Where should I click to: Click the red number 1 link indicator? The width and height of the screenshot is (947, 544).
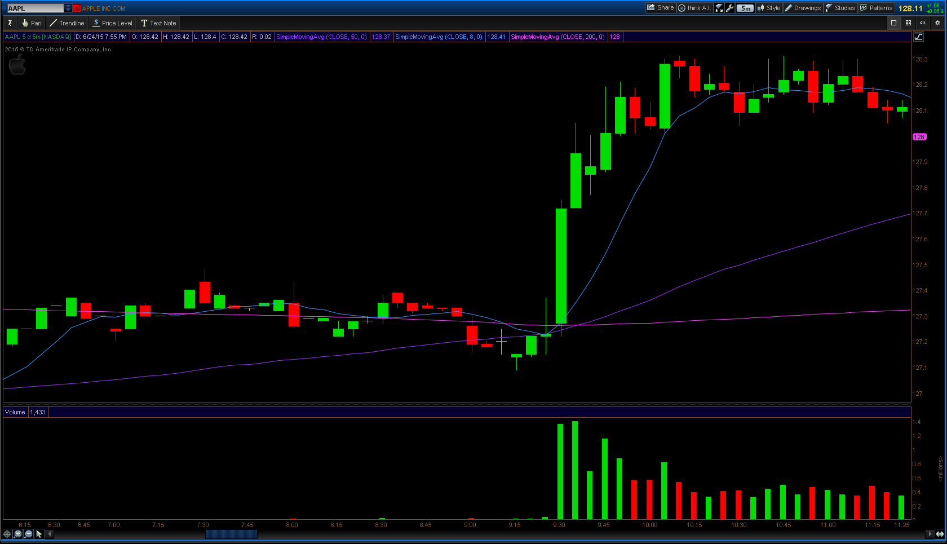(x=77, y=8)
